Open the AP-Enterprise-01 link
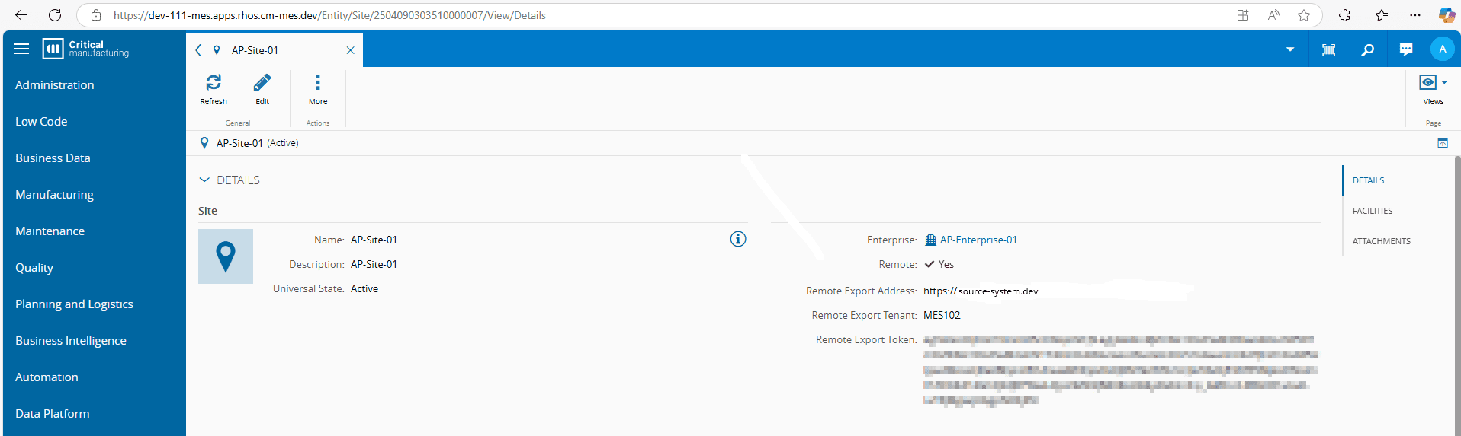 pos(978,240)
